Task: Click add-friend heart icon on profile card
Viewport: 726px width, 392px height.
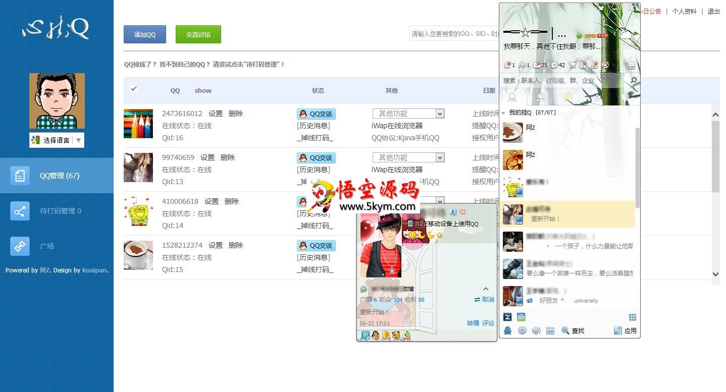Action: tap(462, 212)
